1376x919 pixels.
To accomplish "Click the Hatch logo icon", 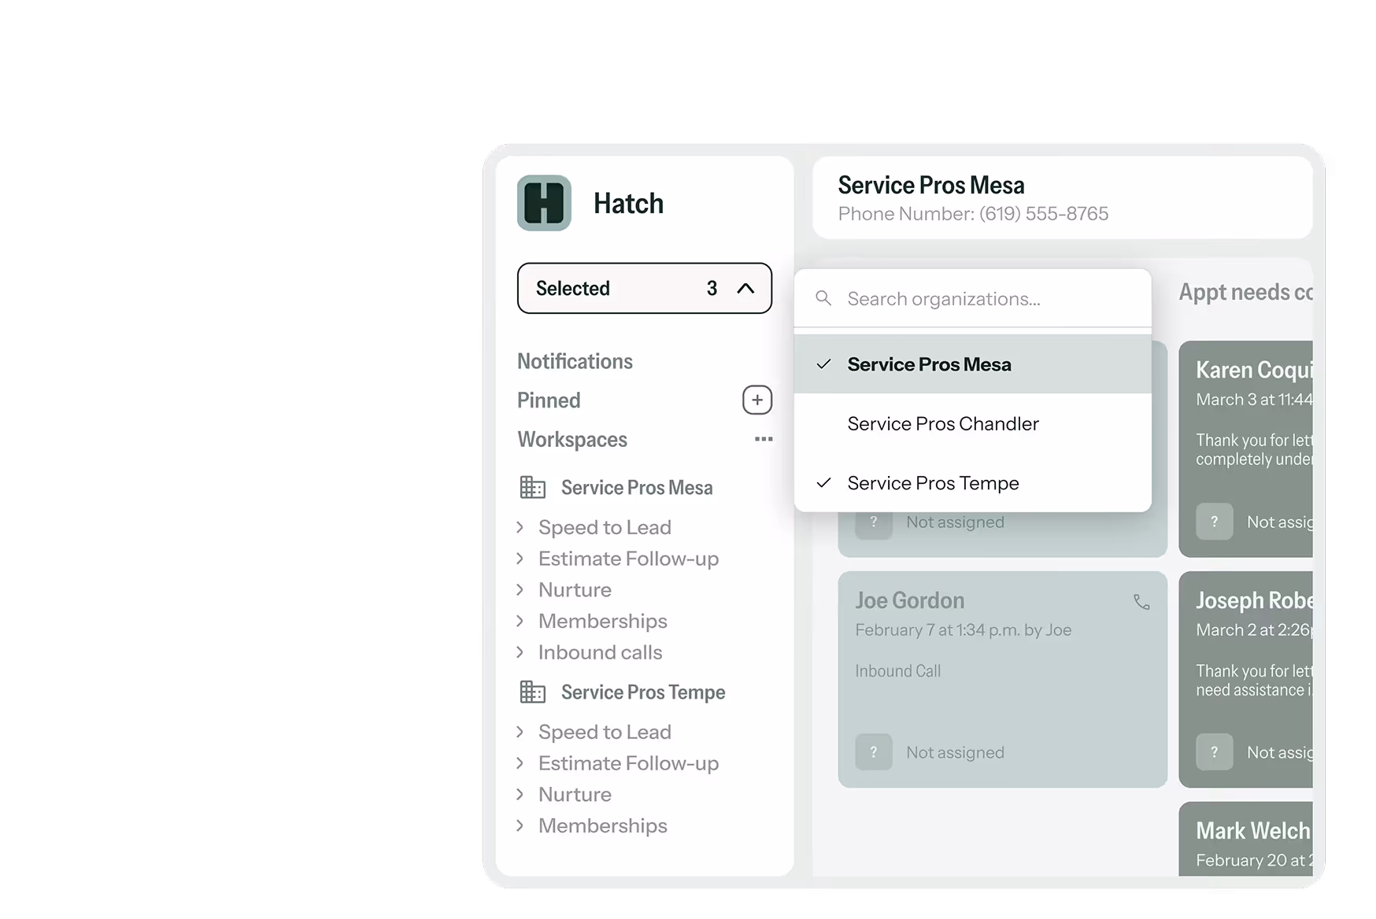I will tap(542, 202).
